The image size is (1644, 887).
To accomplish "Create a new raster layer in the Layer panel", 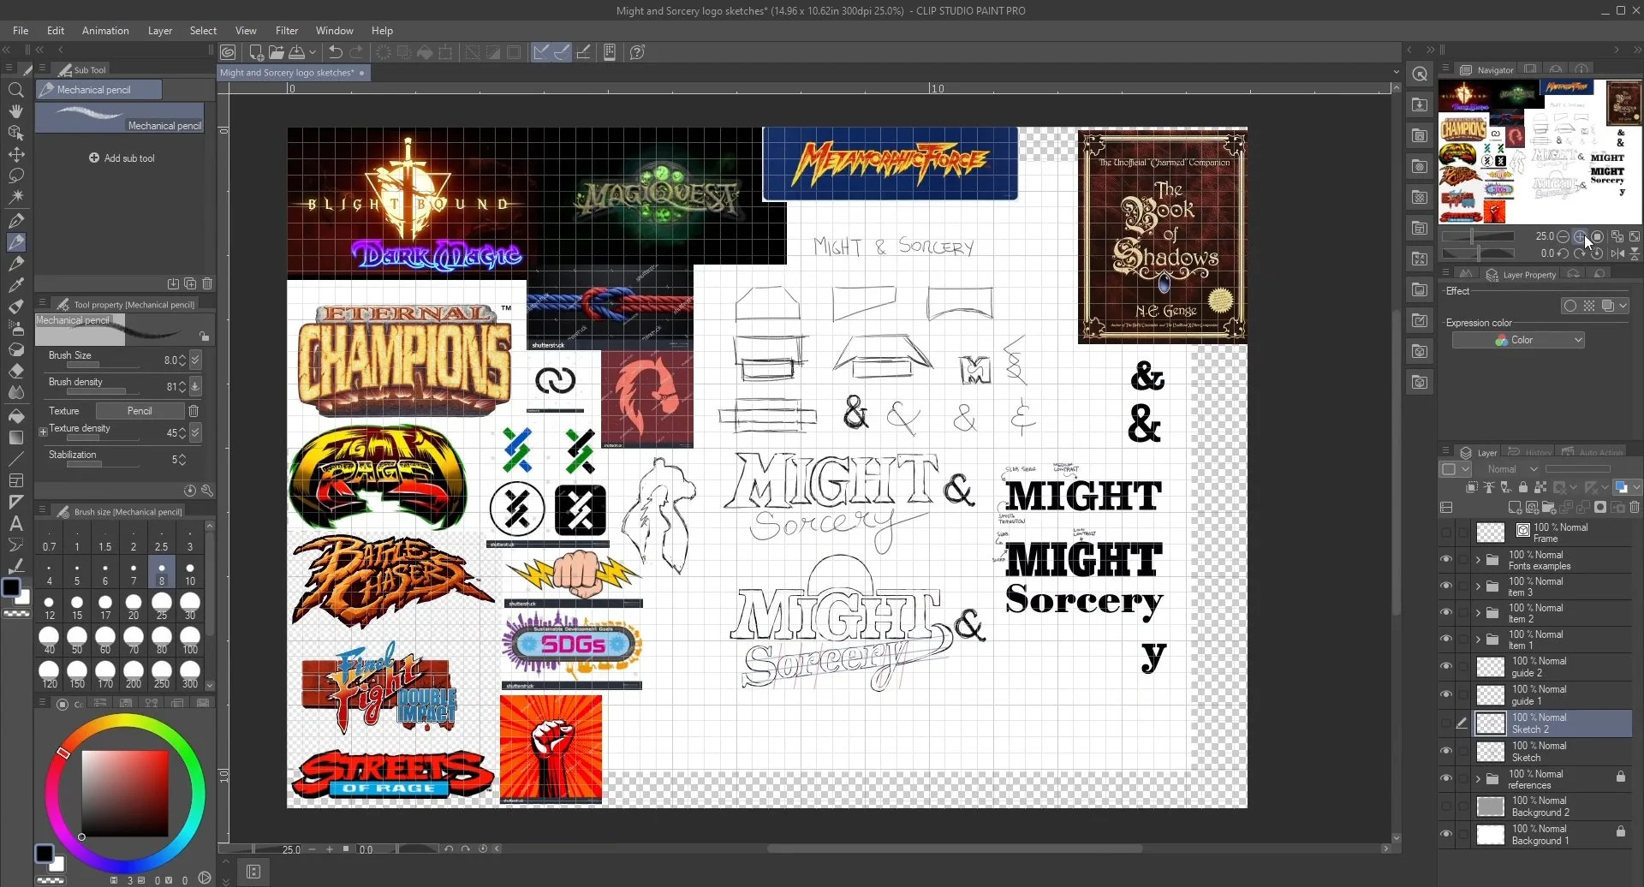I will pyautogui.click(x=1513, y=507).
